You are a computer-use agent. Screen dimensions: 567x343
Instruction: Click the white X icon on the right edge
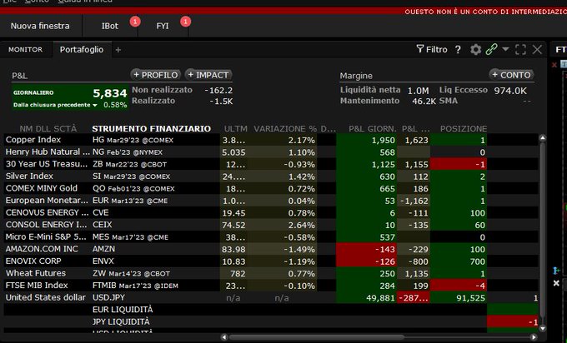point(556,283)
